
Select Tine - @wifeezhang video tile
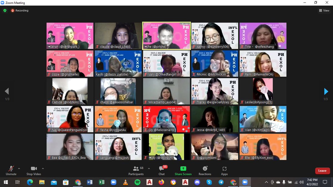263,36
